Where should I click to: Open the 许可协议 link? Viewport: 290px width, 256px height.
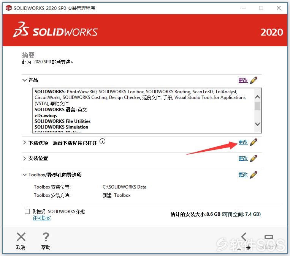point(42,218)
